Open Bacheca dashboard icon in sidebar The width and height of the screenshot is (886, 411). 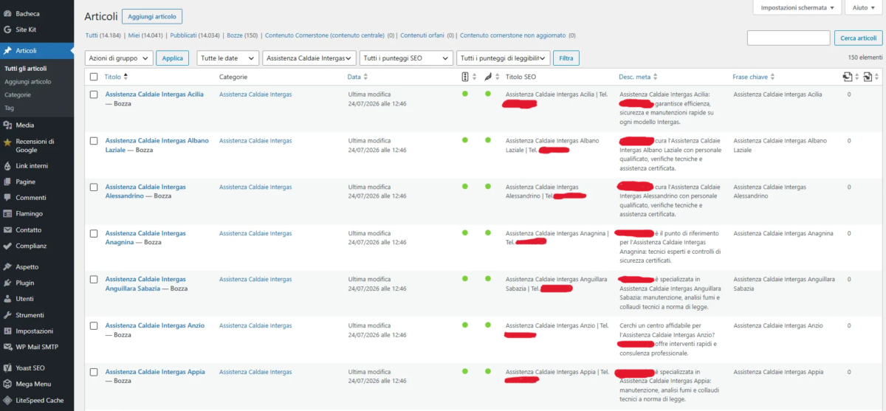tap(7, 14)
